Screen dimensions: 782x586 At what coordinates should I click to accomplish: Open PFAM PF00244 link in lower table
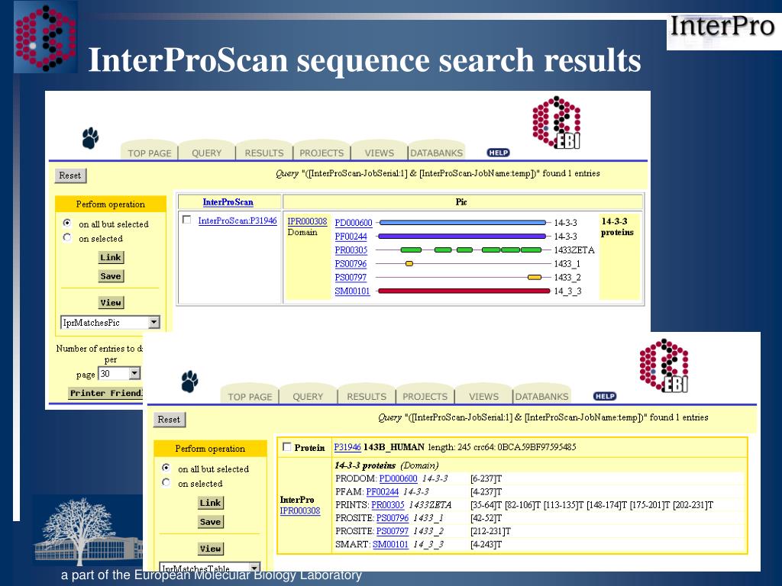click(x=382, y=492)
